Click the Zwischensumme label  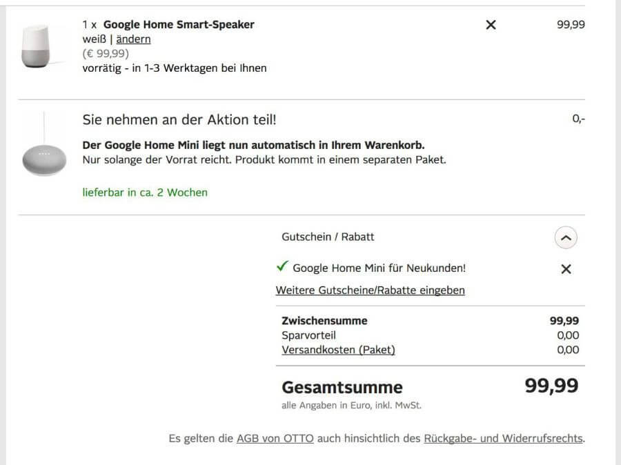[x=324, y=321]
